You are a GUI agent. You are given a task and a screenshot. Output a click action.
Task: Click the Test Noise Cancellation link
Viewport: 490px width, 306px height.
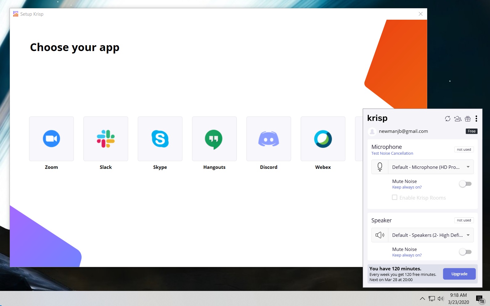[392, 153]
